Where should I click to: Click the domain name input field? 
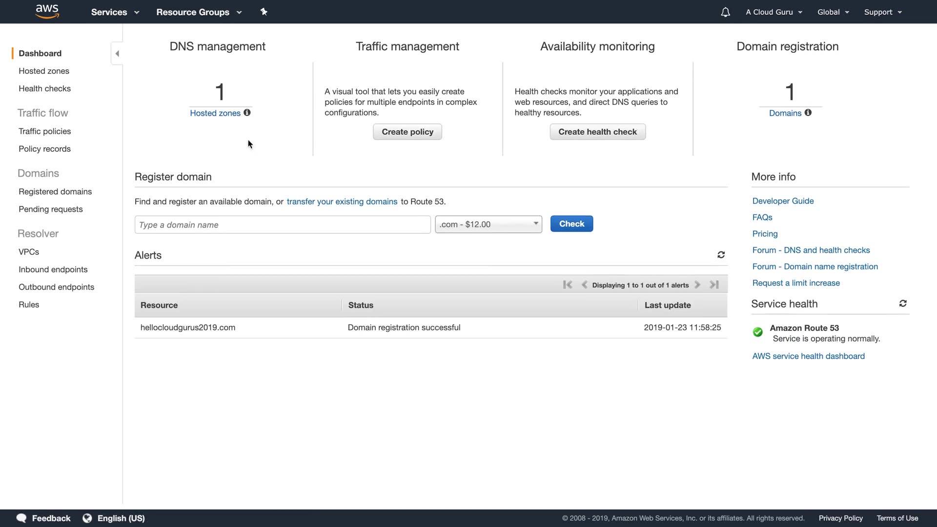(x=282, y=225)
